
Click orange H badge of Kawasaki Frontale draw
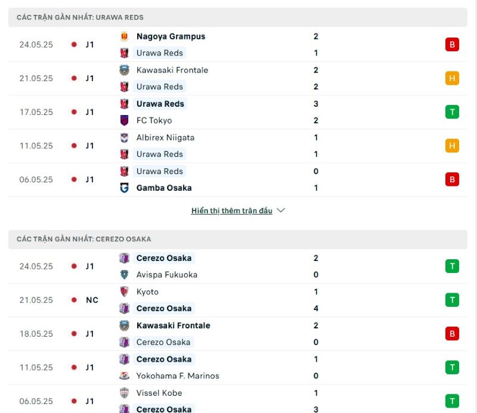pos(452,78)
